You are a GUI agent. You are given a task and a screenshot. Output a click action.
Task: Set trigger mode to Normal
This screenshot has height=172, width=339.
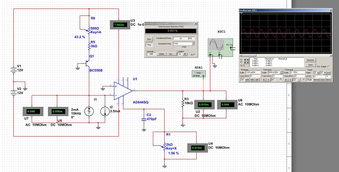tap(316, 80)
